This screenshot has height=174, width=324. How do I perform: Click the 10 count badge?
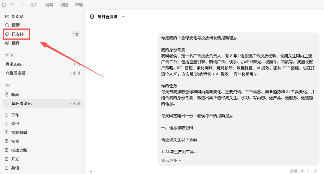(x=76, y=34)
